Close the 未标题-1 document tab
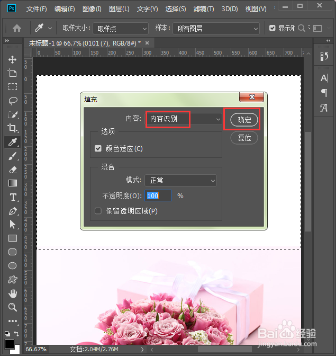The height and width of the screenshot is (356, 336). pos(147,43)
